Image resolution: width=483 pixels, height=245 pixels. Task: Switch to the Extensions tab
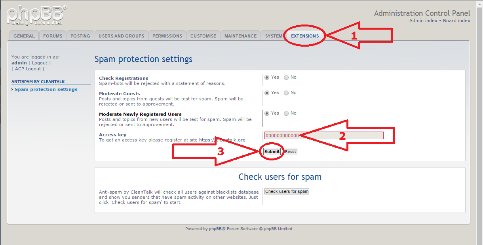point(305,36)
